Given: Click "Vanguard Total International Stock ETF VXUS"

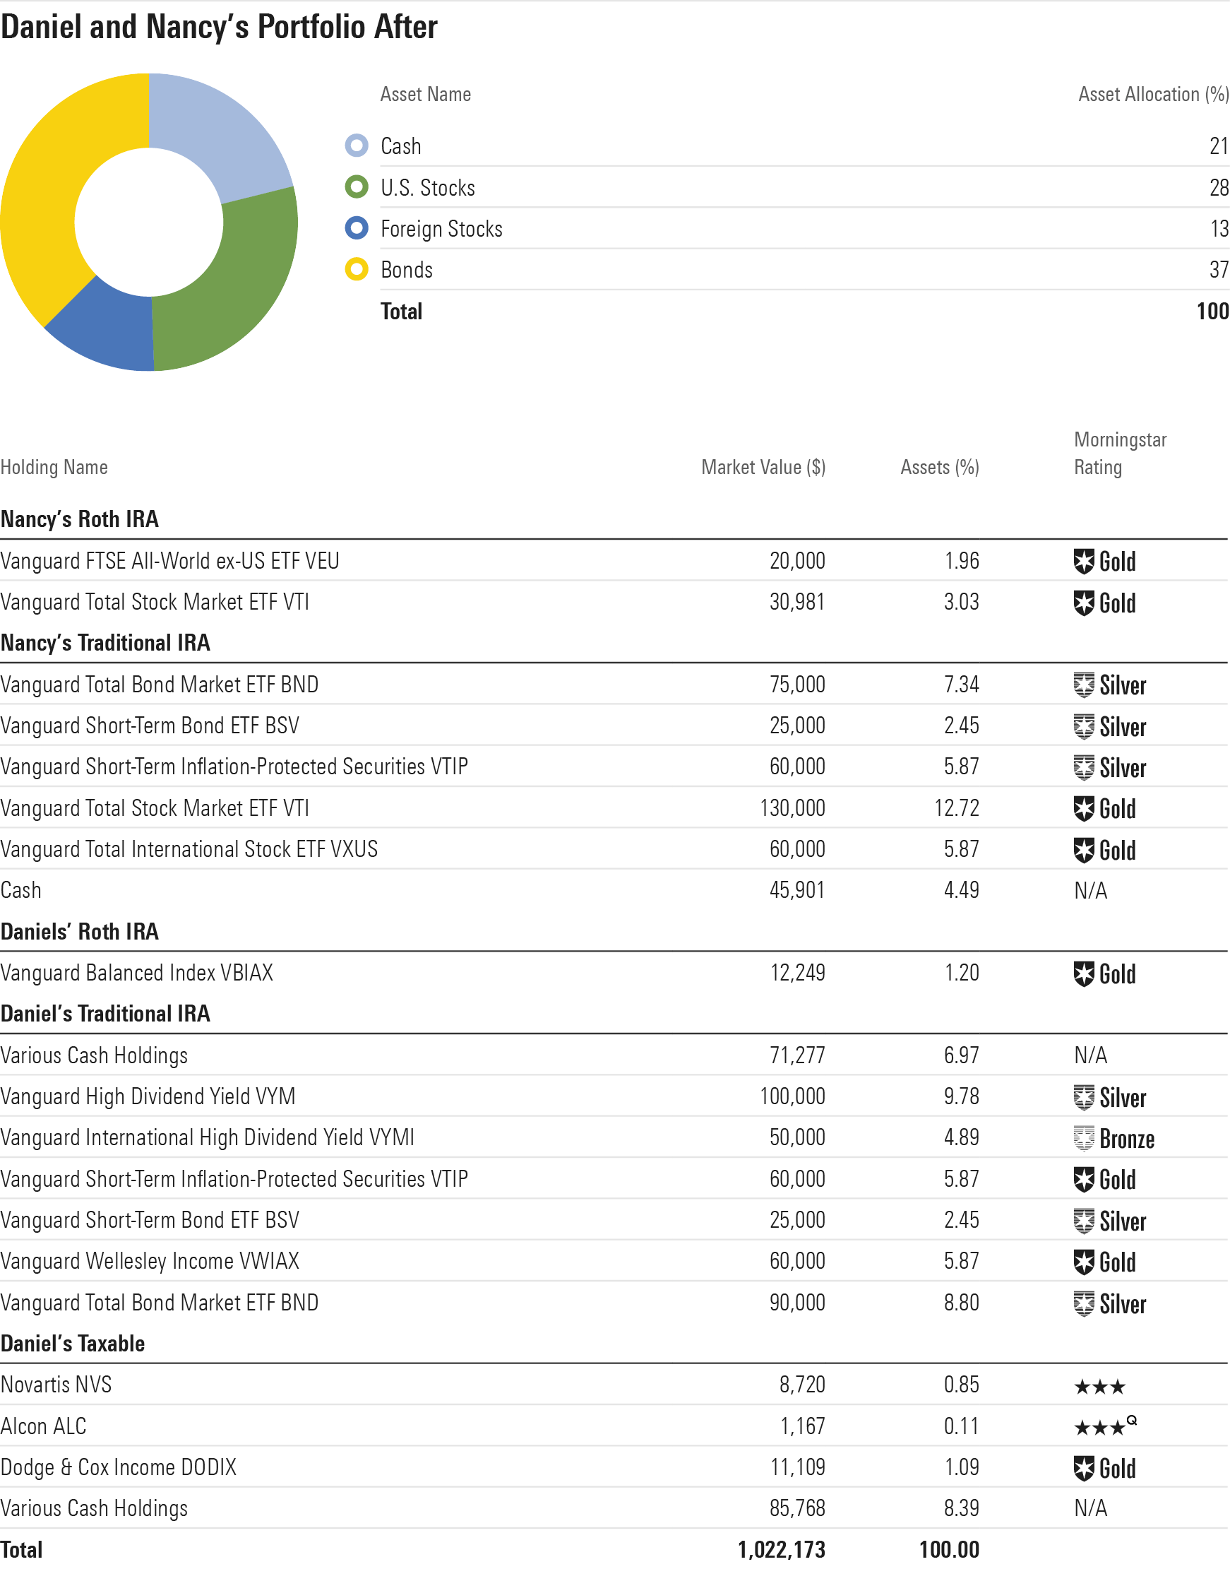Looking at the screenshot, I should (x=189, y=849).
